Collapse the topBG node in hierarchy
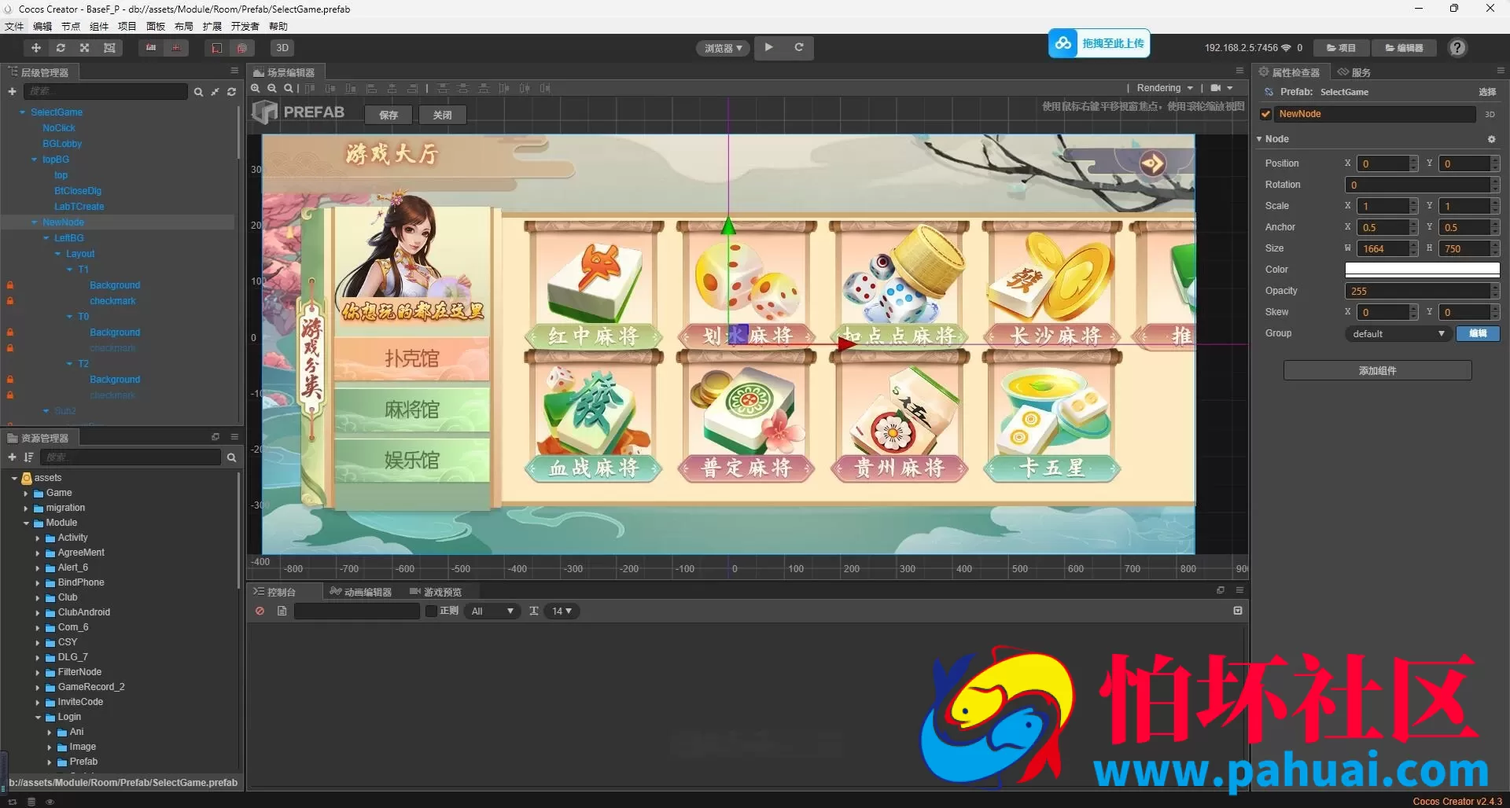The image size is (1510, 808). pos(34,160)
